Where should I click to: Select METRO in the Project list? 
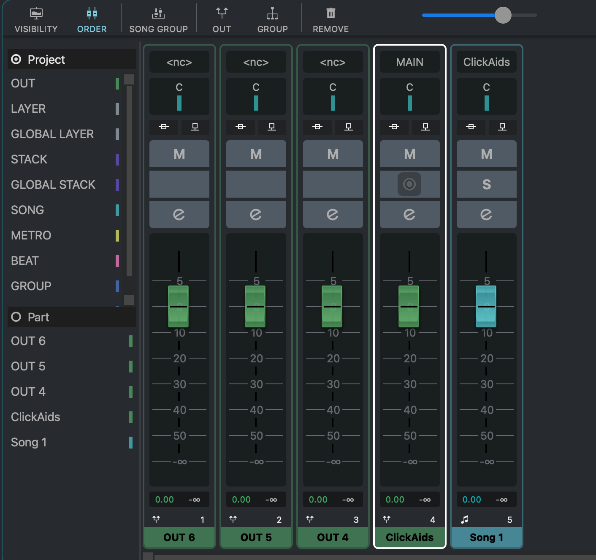(31, 236)
